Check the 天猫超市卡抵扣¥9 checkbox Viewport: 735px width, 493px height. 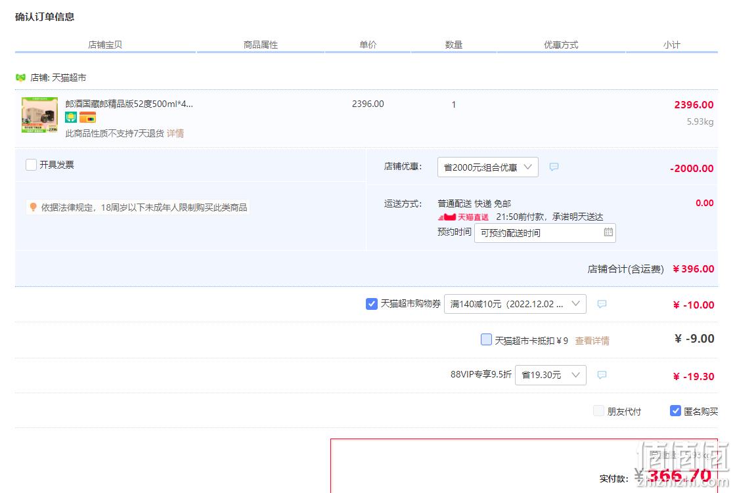click(486, 339)
